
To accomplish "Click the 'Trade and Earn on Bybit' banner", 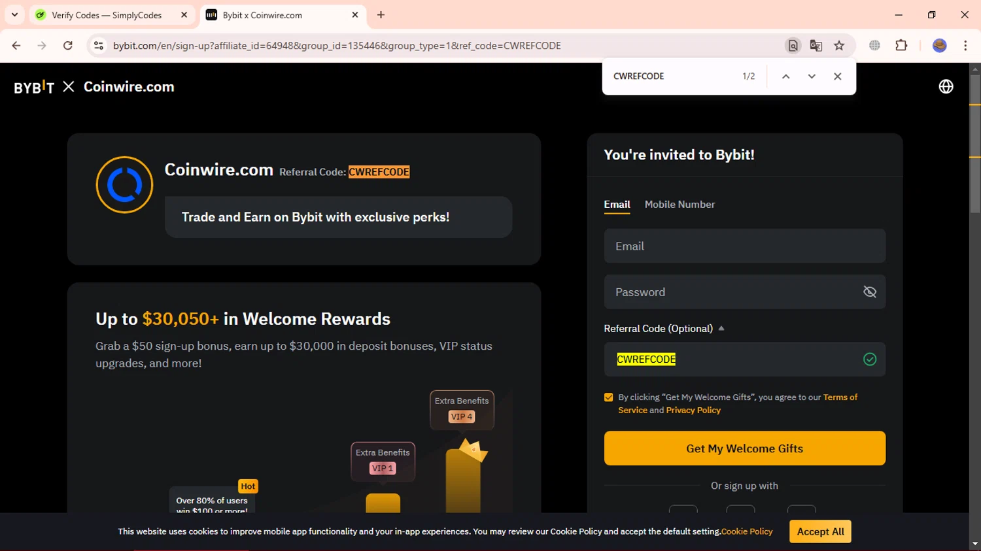I will pyautogui.click(x=338, y=217).
